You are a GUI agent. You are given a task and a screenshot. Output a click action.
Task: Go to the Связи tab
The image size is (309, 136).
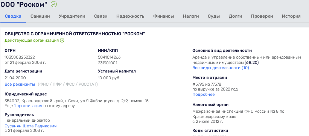(101, 16)
